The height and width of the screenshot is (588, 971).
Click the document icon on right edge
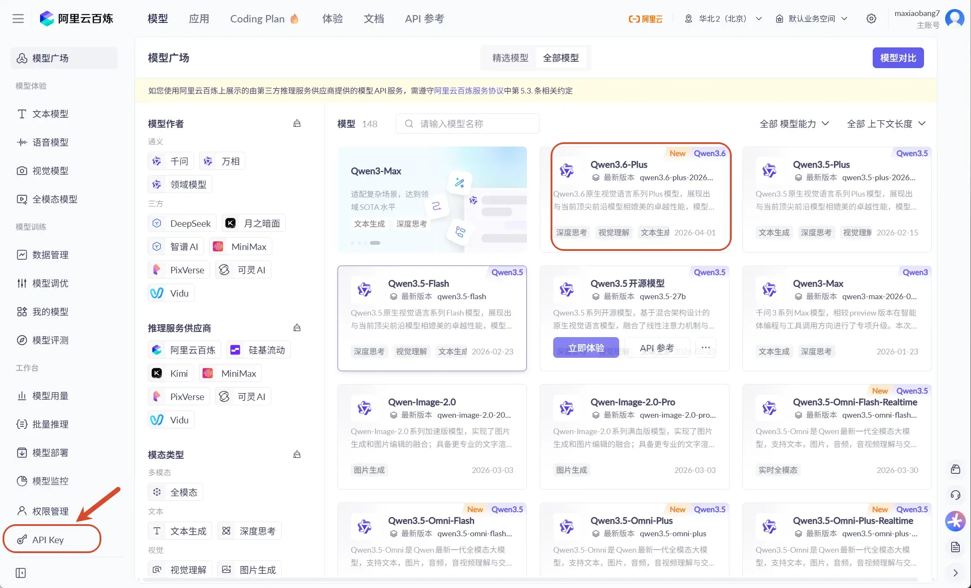pyautogui.click(x=955, y=547)
